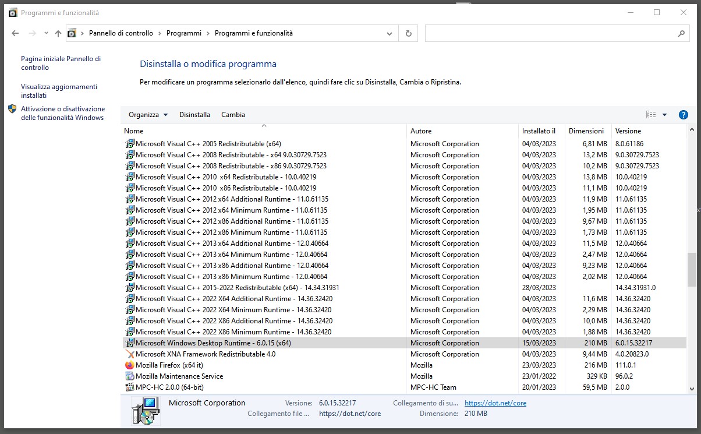
Task: Select Visual C++ 2012 x86 Additional Runtime row
Action: [404, 221]
